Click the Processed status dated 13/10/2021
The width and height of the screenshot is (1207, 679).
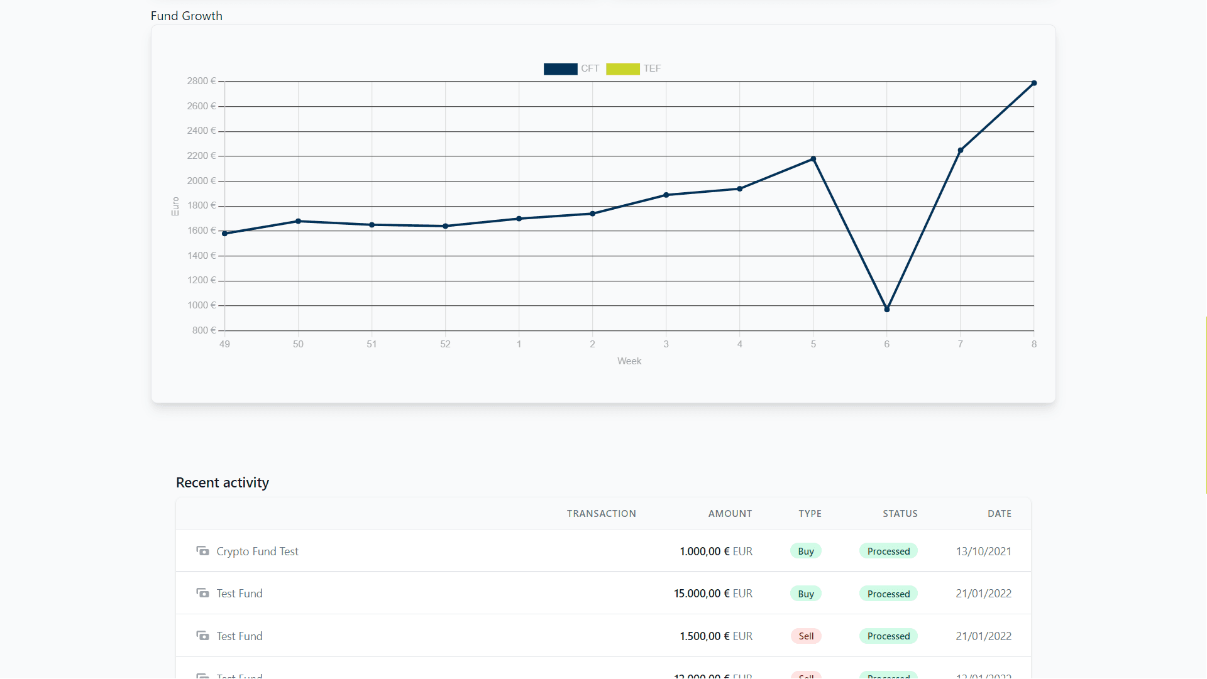(x=888, y=551)
